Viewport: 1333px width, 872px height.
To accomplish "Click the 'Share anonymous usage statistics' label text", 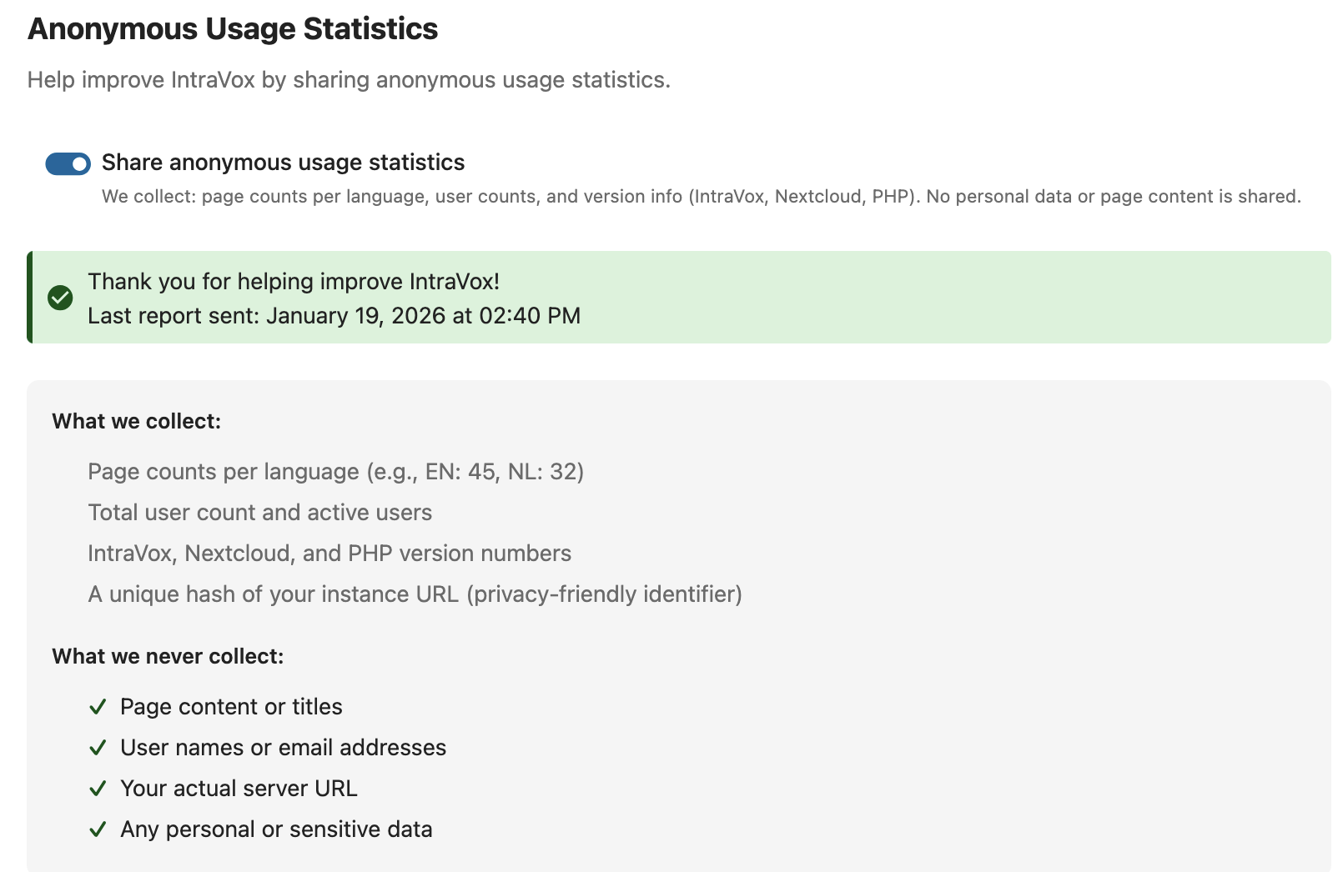I will (x=284, y=163).
